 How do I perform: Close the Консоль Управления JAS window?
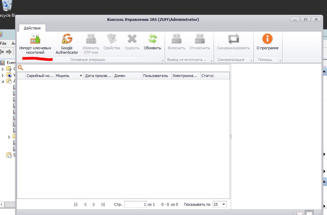316,20
